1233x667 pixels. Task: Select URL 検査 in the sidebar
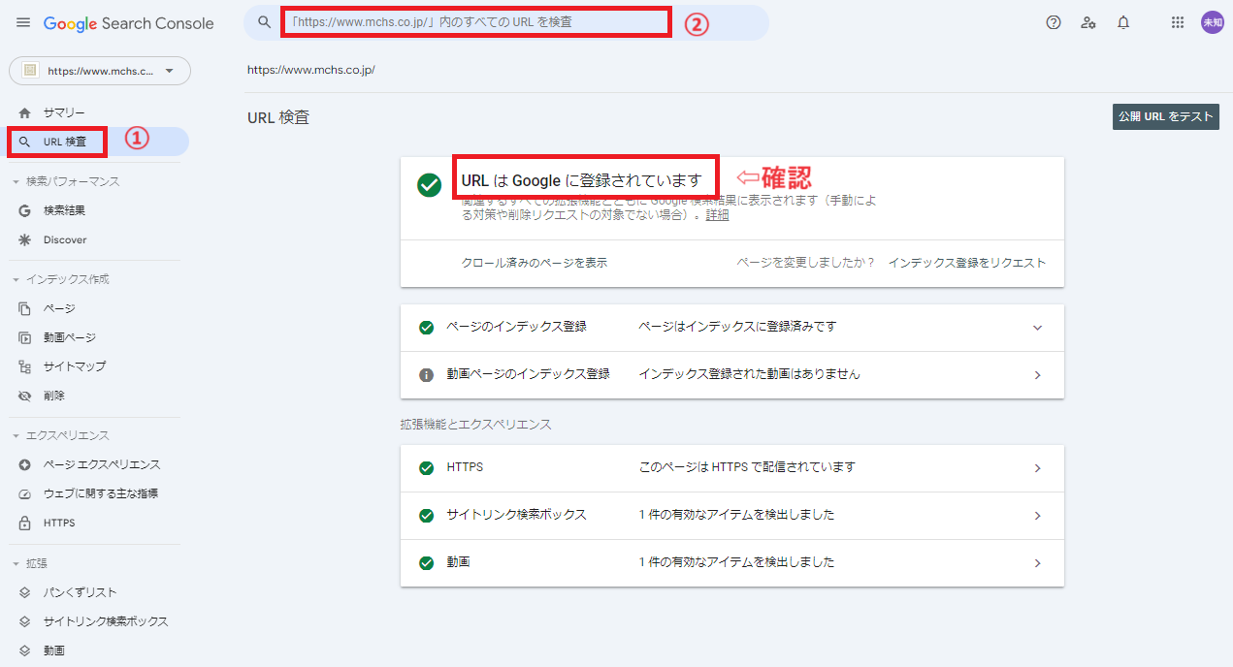click(65, 142)
